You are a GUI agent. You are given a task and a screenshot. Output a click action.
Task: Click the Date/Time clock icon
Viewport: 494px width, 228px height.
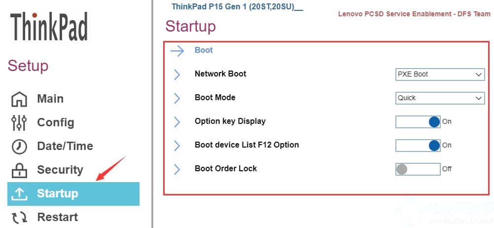(x=19, y=147)
